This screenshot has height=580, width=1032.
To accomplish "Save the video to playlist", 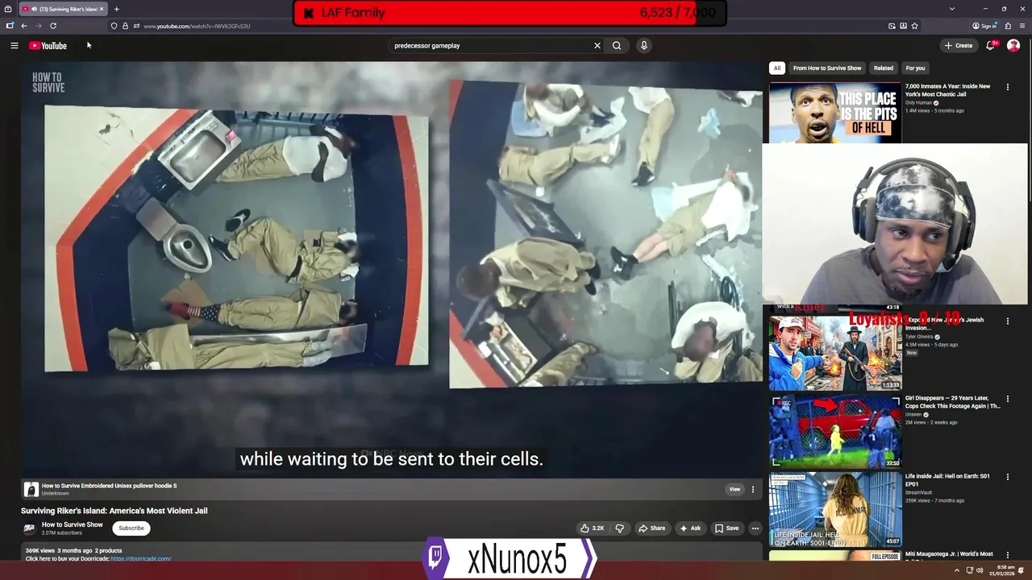I will pyautogui.click(x=726, y=528).
